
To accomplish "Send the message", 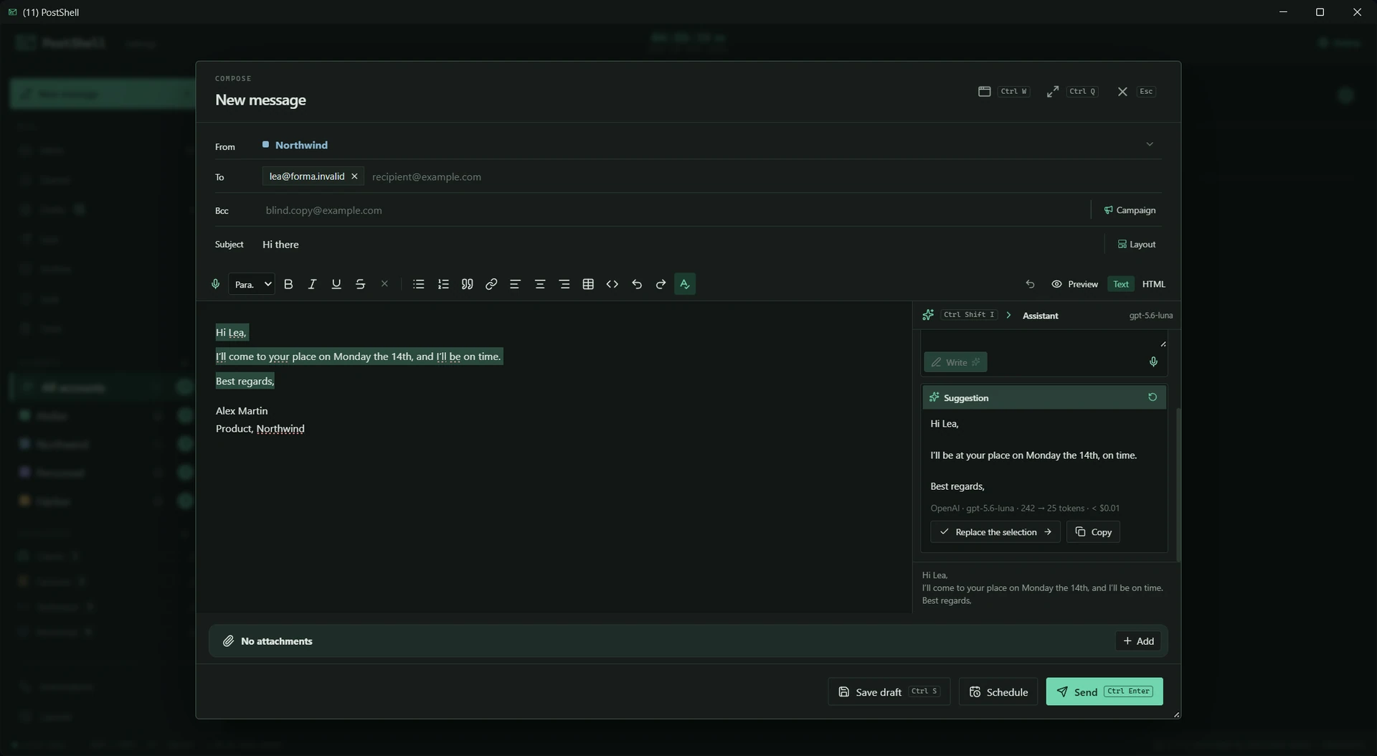I will point(1104,691).
